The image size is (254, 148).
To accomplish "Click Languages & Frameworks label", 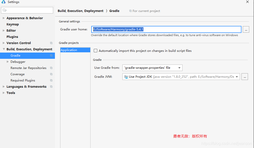I will [26, 87].
